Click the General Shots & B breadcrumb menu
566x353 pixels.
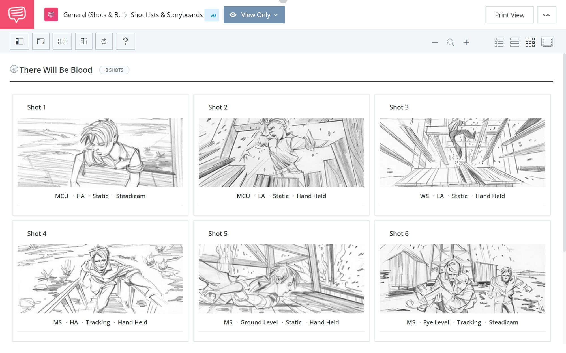click(93, 15)
